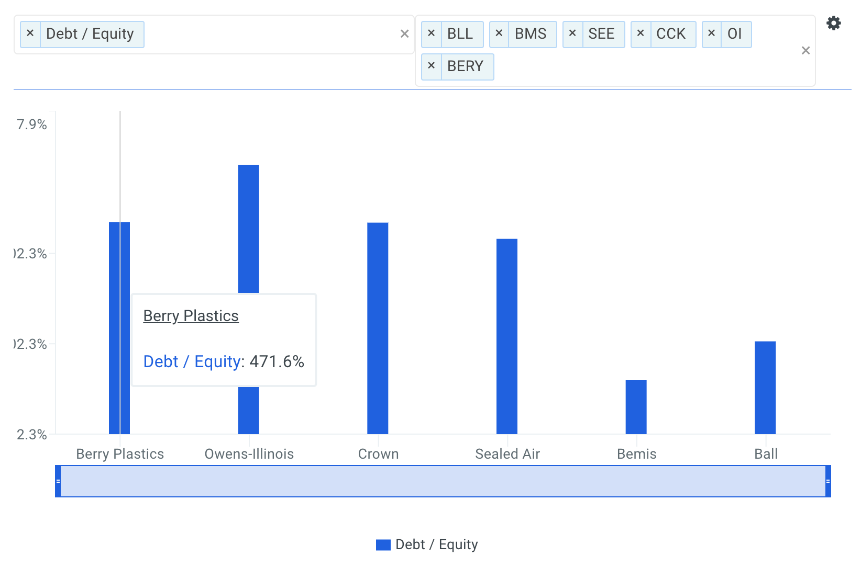Remove the OI ticker tag
The height and width of the screenshot is (568, 861).
[x=712, y=33]
